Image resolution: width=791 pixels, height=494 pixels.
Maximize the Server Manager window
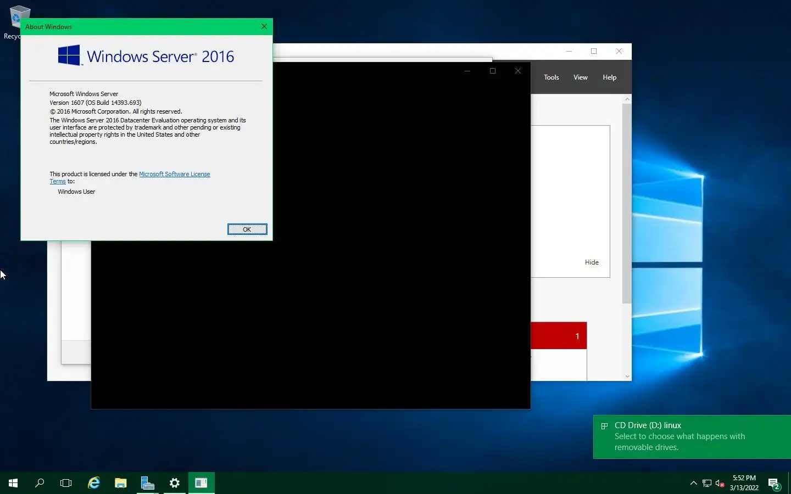[x=594, y=51]
